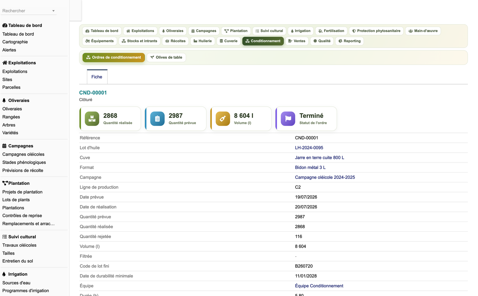Open Équipe Conditionnement link
Screen dimensions: 478x296
pyautogui.click(x=319, y=286)
